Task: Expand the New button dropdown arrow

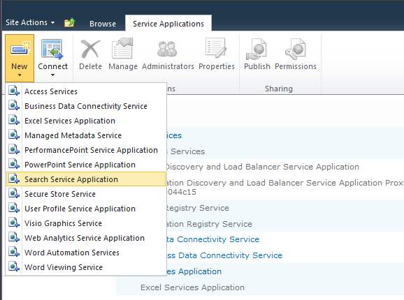Action: (20, 75)
